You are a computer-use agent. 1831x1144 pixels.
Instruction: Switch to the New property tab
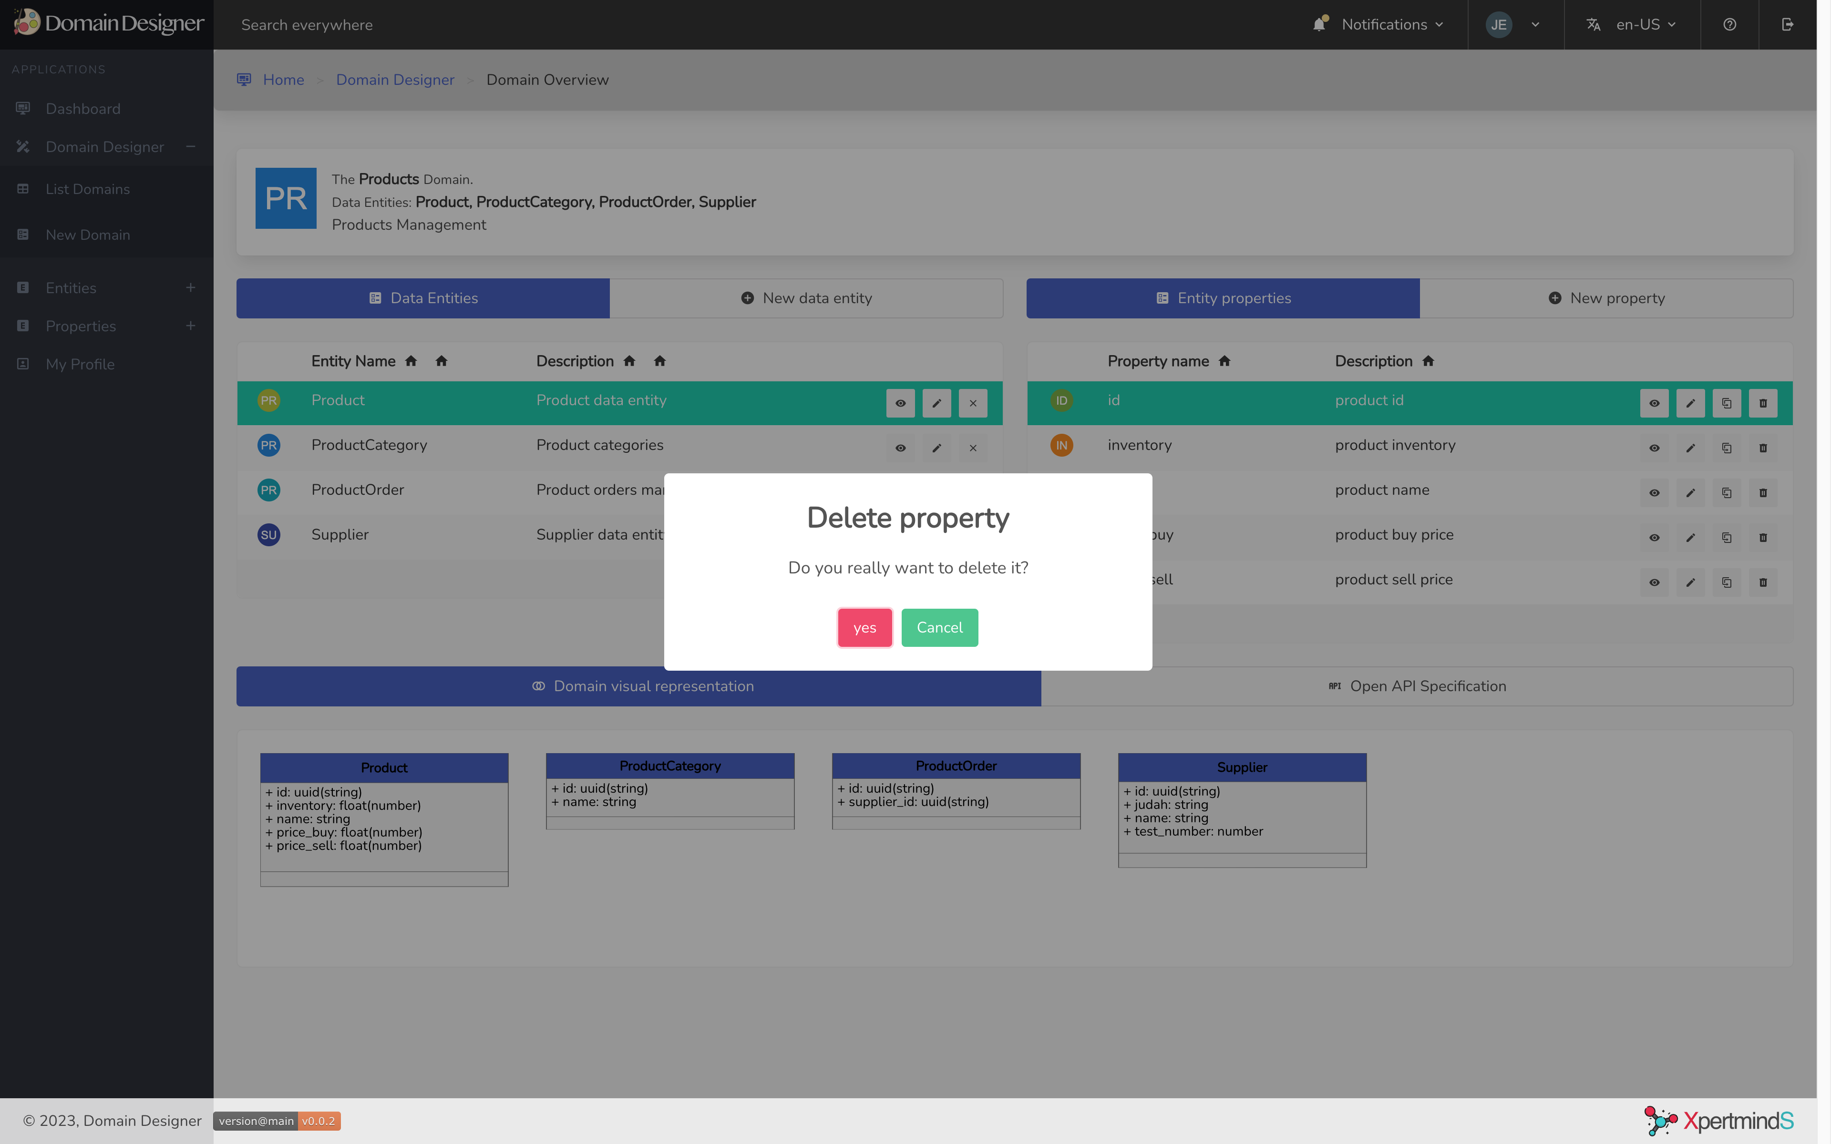[x=1605, y=298]
